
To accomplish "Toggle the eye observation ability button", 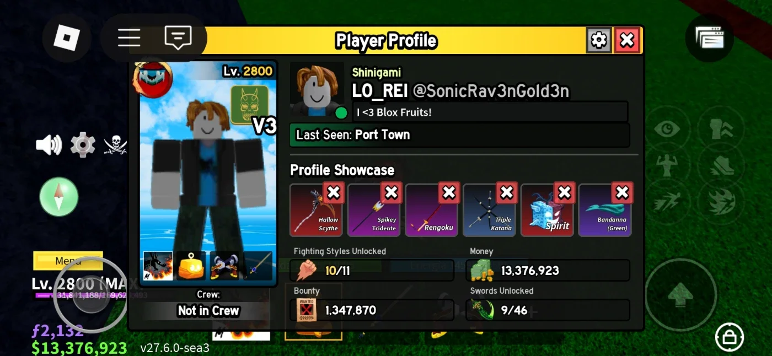I will tap(667, 130).
